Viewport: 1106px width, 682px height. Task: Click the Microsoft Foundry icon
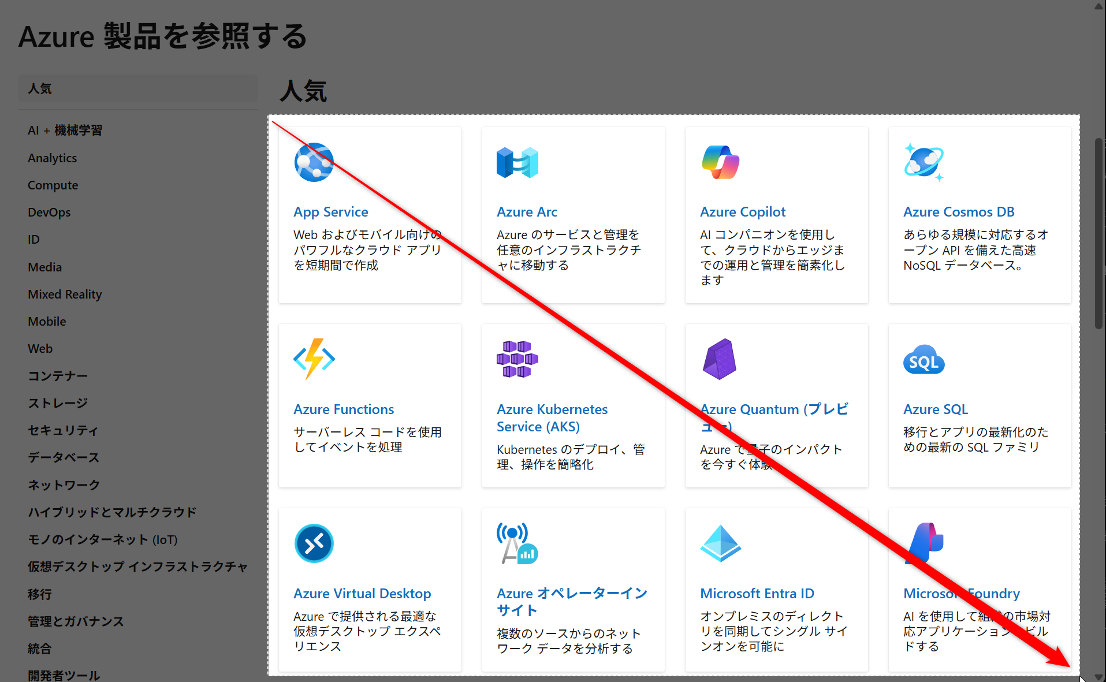[923, 543]
